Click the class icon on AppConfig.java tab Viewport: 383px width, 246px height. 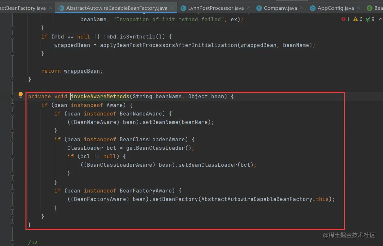tap(313, 8)
